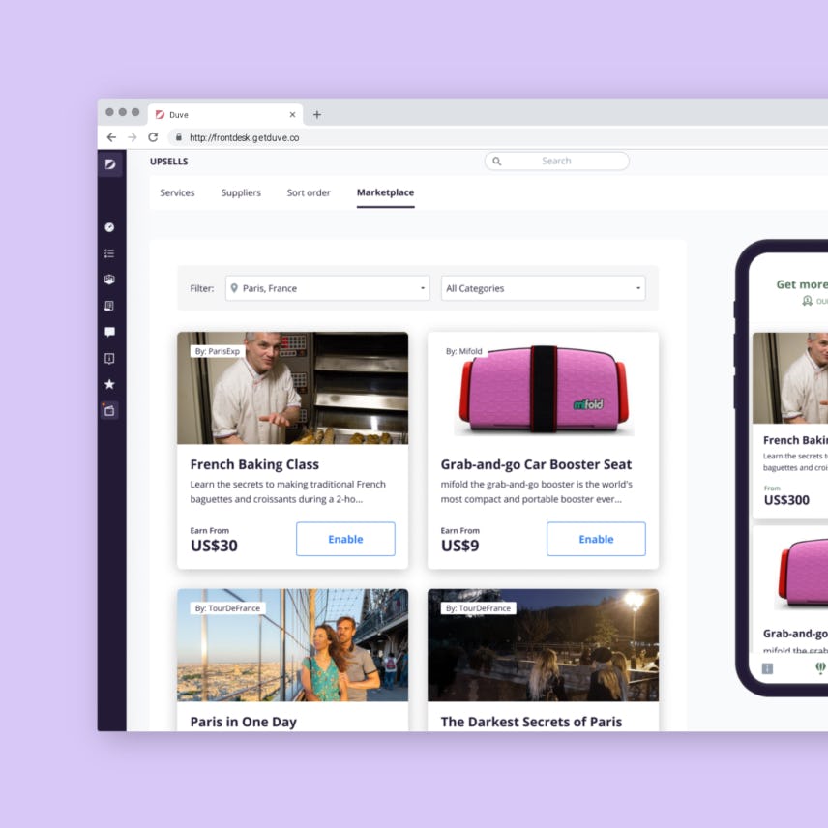Switch to the Services tab
This screenshot has height=828, width=828.
(x=177, y=192)
